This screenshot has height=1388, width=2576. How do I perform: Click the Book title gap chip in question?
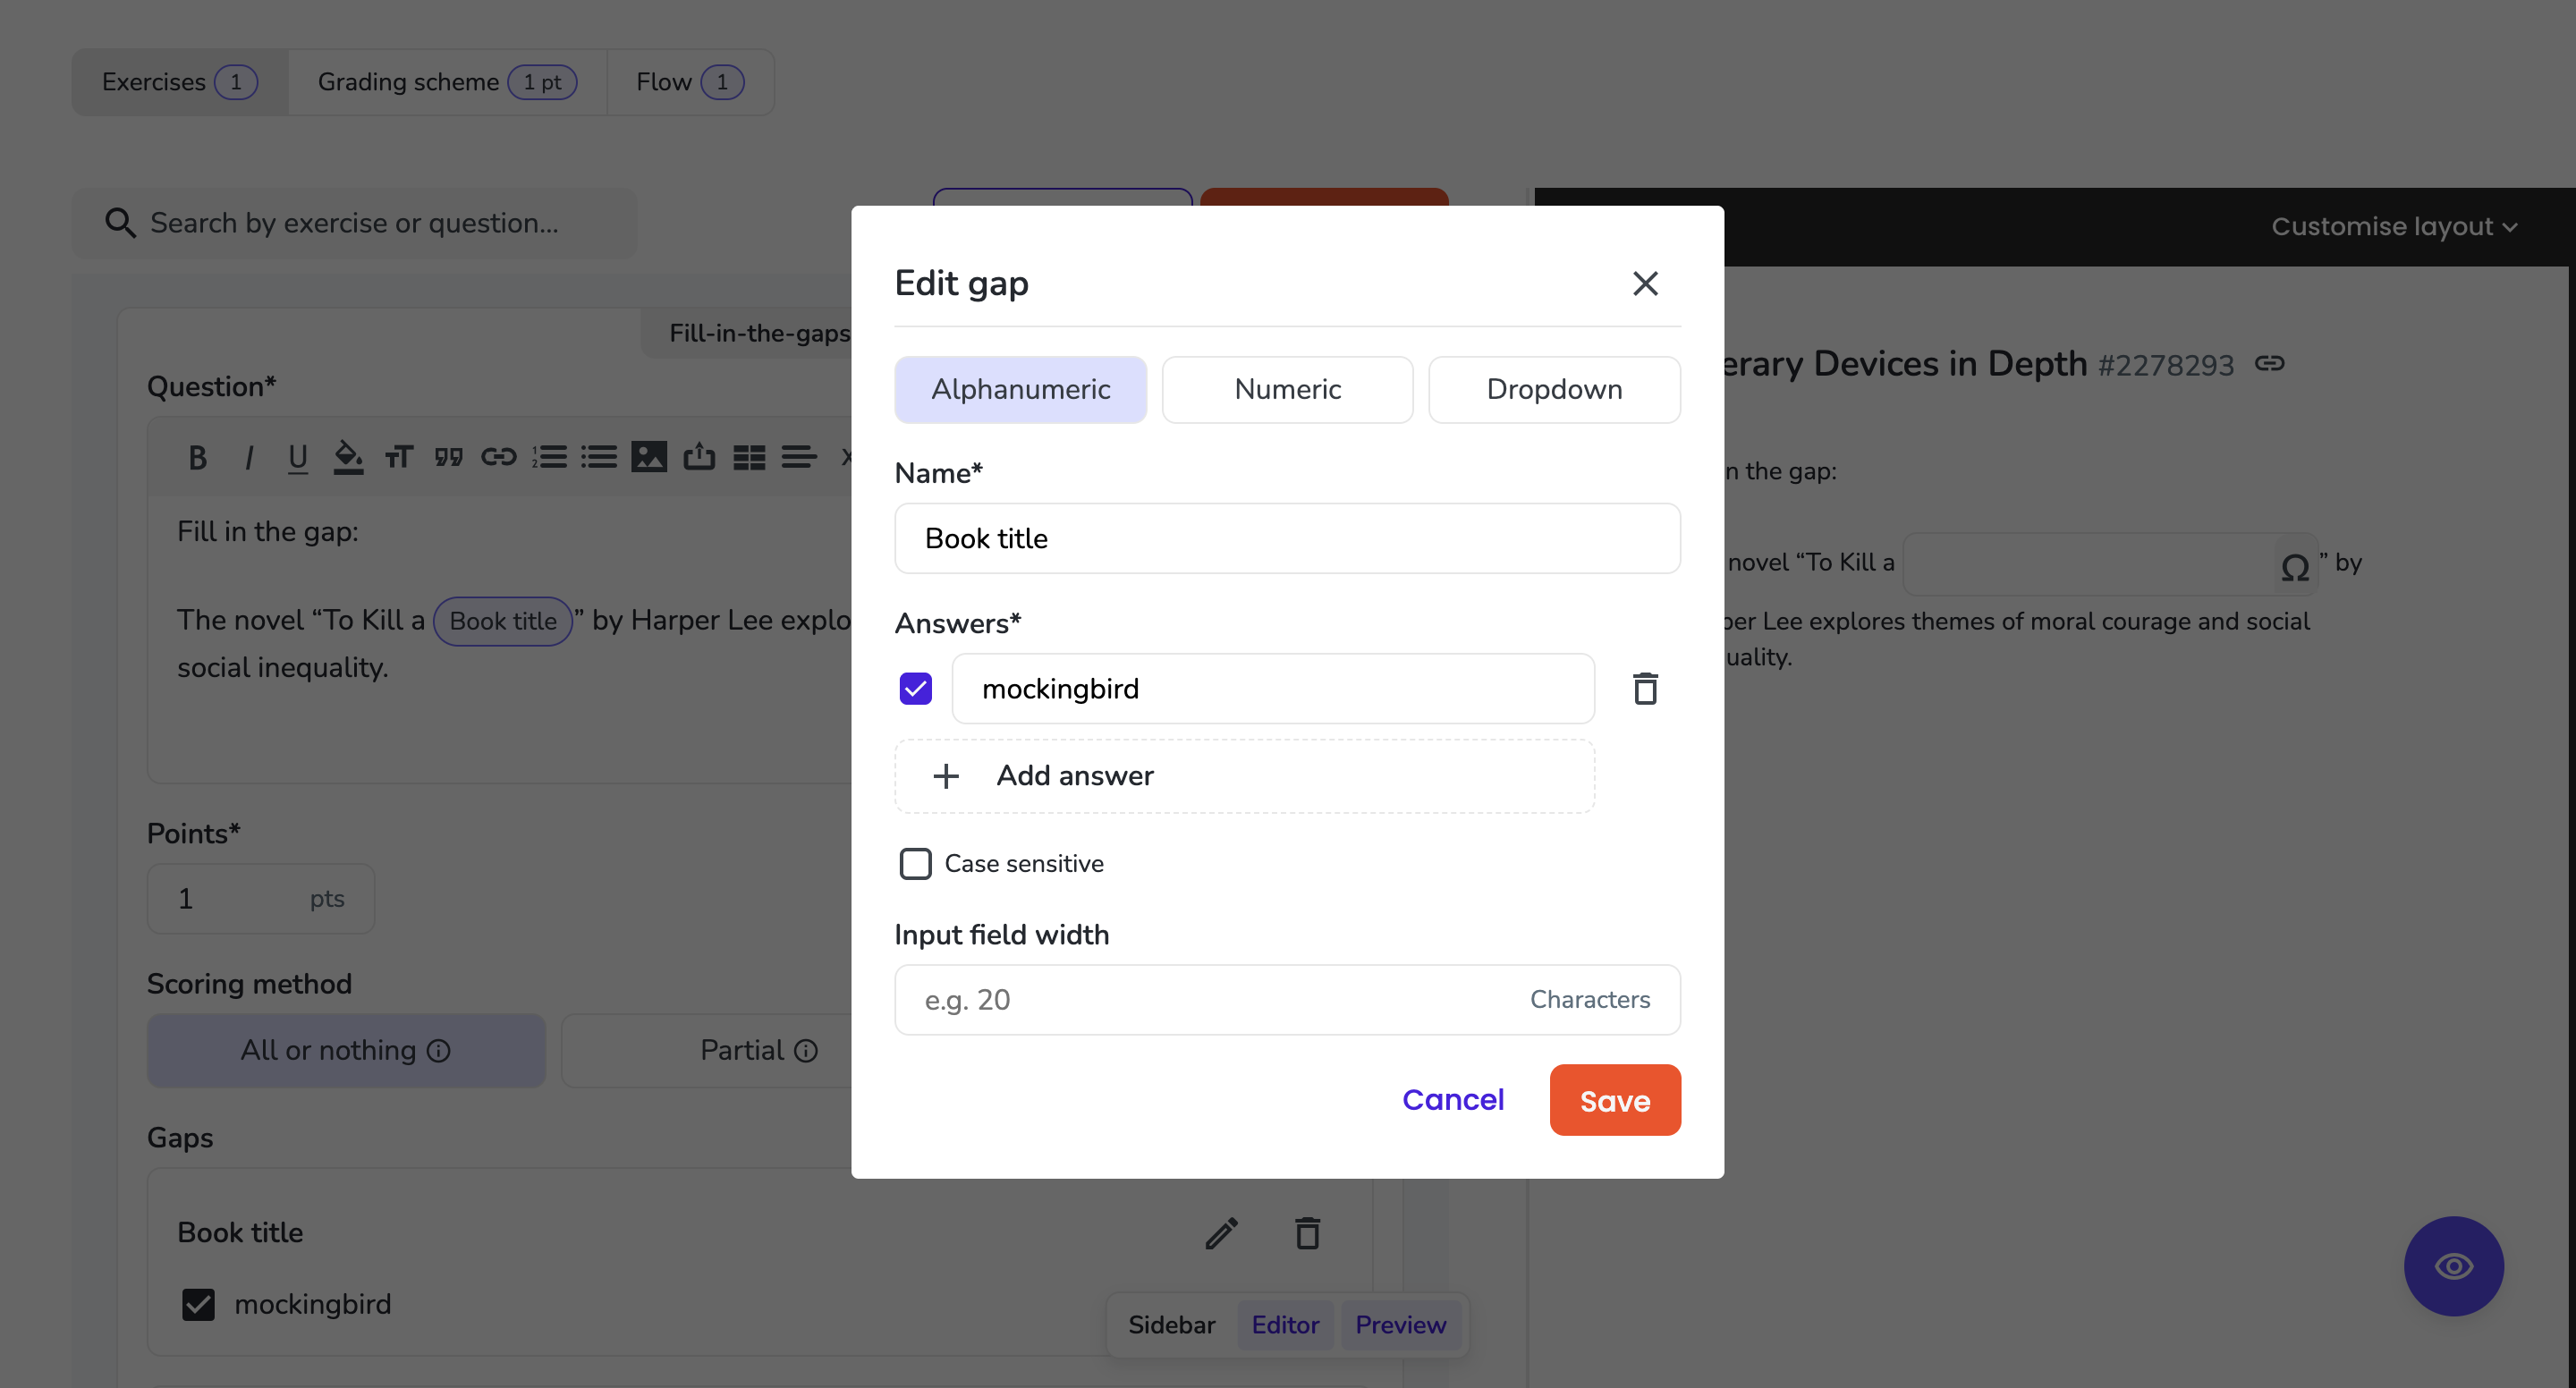[503, 621]
